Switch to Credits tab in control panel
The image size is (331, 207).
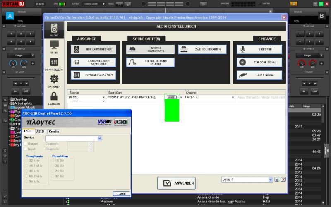coord(54,132)
